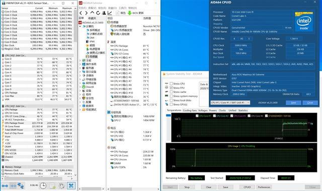The width and height of the screenshot is (322, 191).
Task: Open the CPU #1 / Core #1 dropdown
Action: coord(230,103)
